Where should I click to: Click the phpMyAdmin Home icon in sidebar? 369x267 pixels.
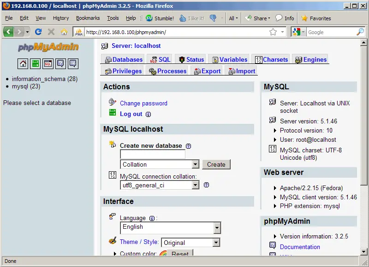pos(23,64)
